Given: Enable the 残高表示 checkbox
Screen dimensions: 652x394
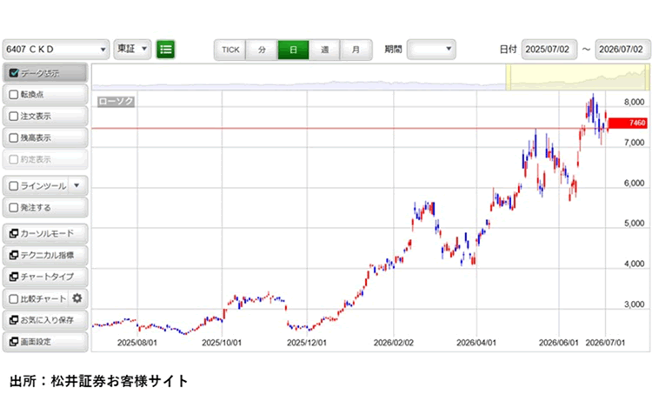Looking at the screenshot, I should [x=14, y=137].
